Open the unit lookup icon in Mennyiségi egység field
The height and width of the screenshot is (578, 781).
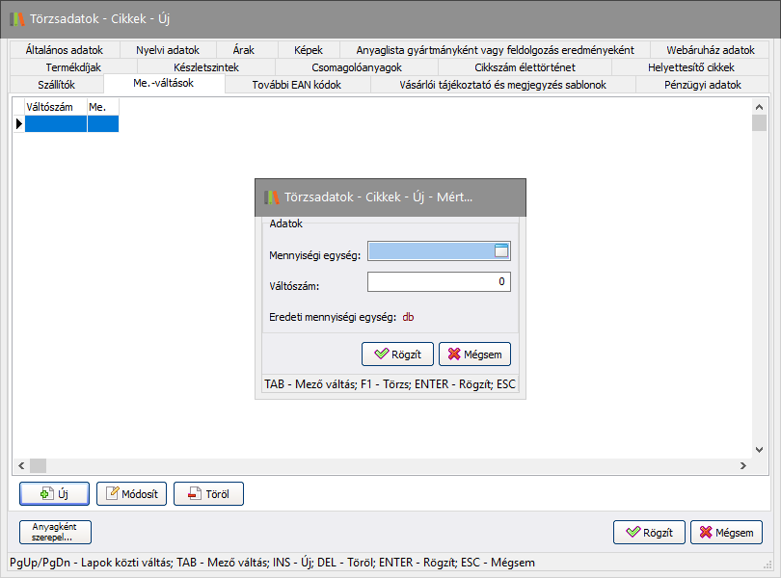[x=500, y=251]
